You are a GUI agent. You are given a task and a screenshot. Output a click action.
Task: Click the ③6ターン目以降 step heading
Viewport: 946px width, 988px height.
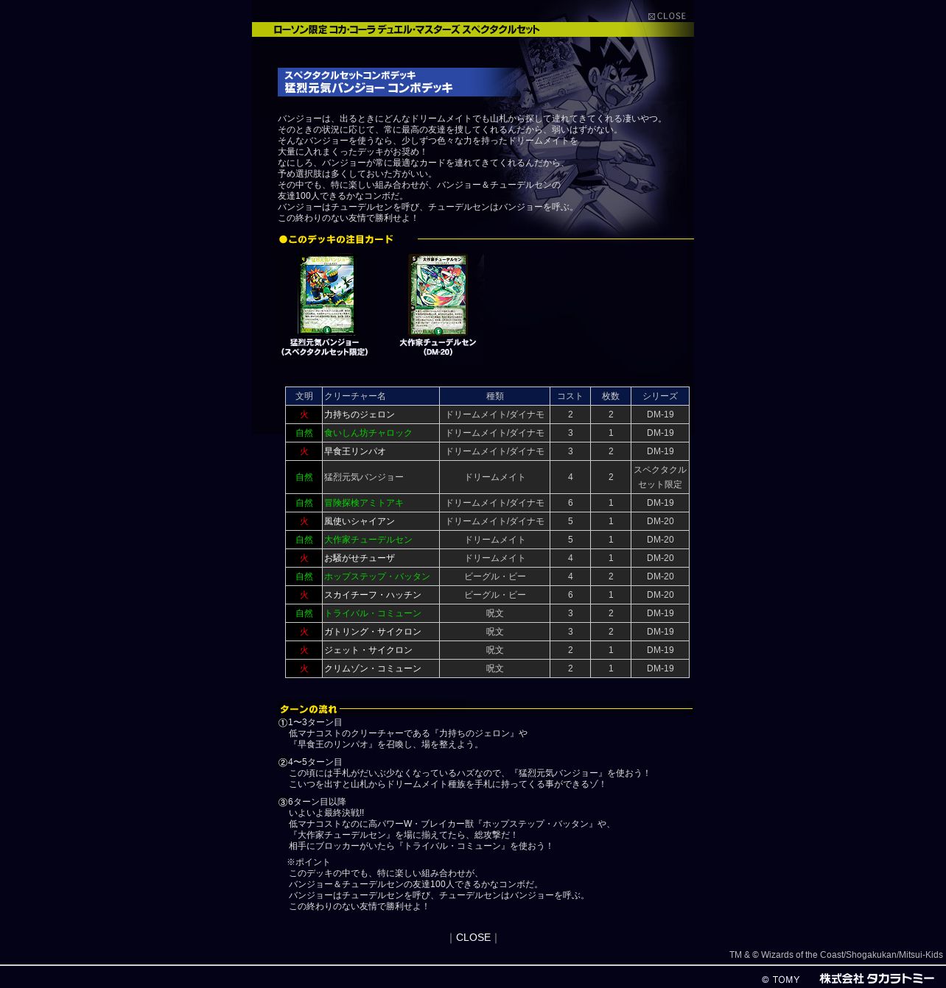point(312,802)
